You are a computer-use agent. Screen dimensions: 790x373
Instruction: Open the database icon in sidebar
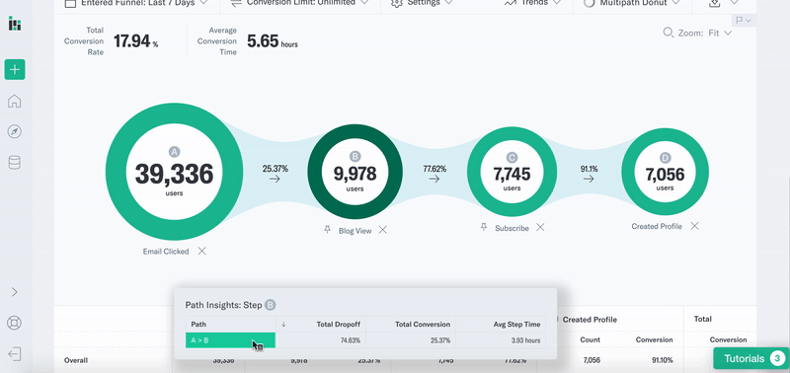point(15,162)
